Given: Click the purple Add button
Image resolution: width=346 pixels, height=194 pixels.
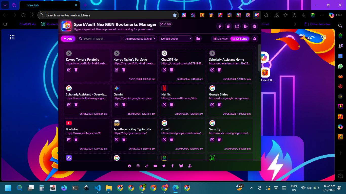Looking at the screenshot, I should coord(68,39).
